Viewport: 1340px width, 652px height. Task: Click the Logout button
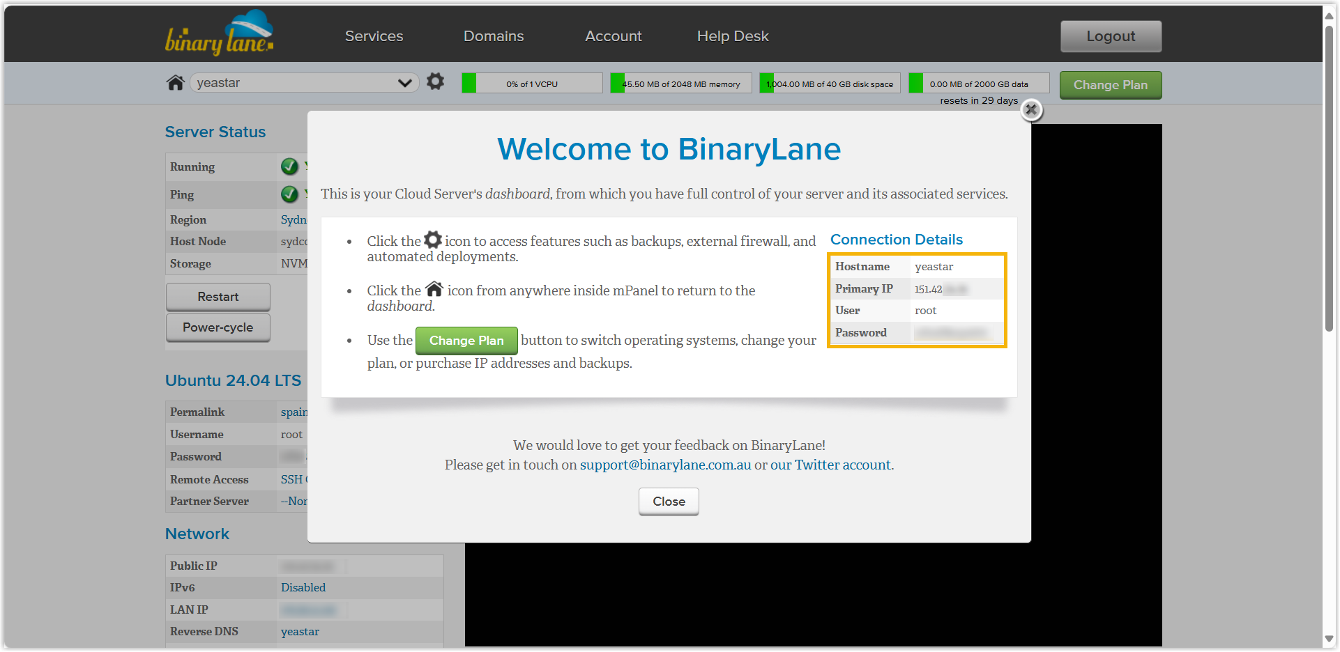coord(1110,36)
